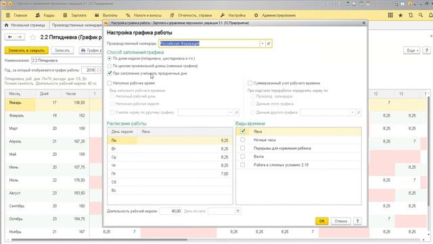Check Работа в сложных условиях 2.19

pos(242,165)
